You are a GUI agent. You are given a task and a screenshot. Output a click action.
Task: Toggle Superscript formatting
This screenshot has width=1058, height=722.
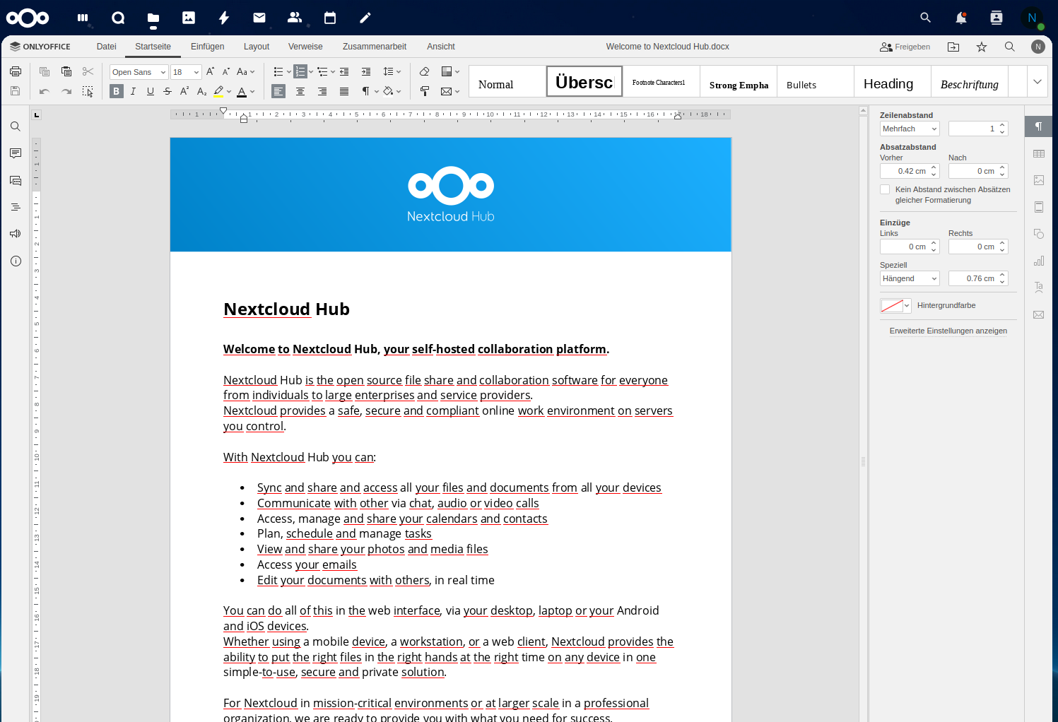[x=184, y=91]
